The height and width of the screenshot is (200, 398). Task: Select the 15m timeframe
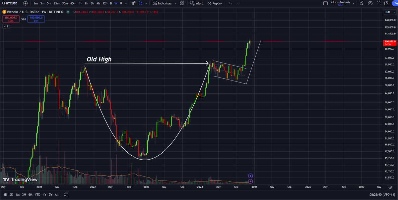point(57,3)
